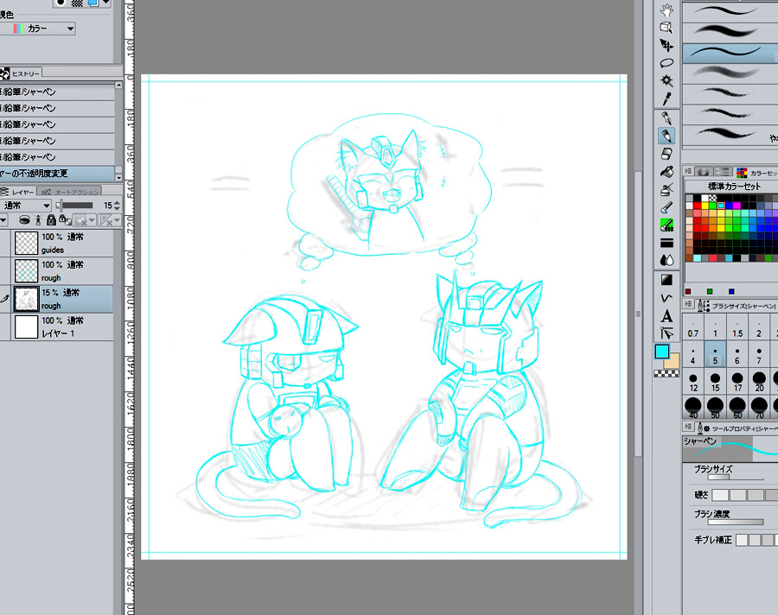Viewport: 778px width, 615px height.
Task: Open the draw color dropdown arrow at top
Action: [x=105, y=3]
